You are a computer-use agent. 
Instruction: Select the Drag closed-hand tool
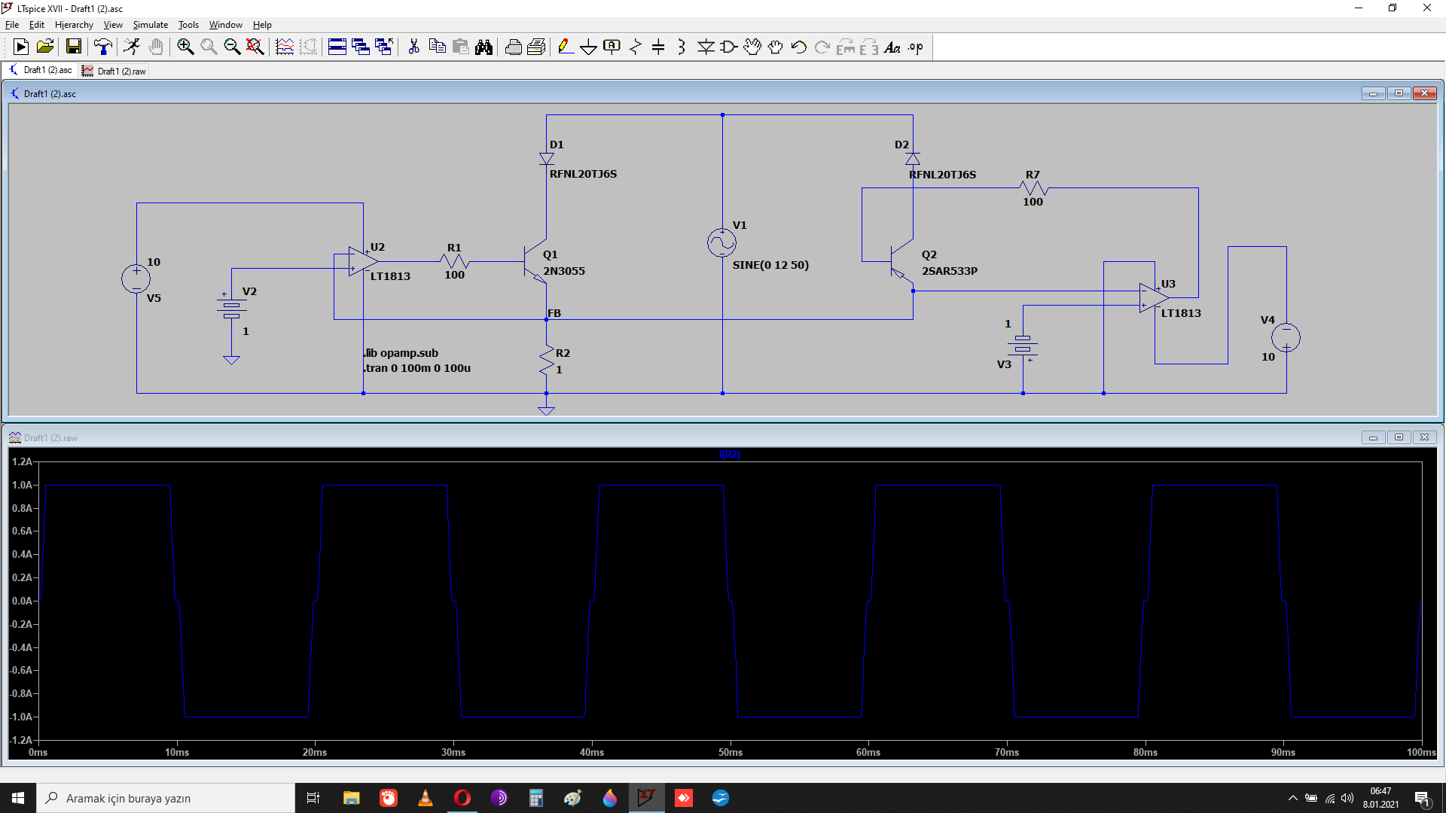(x=776, y=47)
